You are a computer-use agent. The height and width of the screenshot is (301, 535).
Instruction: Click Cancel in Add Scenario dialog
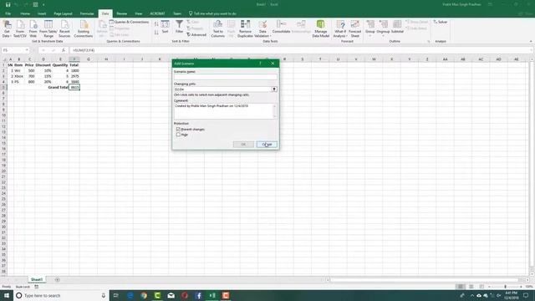(267, 145)
